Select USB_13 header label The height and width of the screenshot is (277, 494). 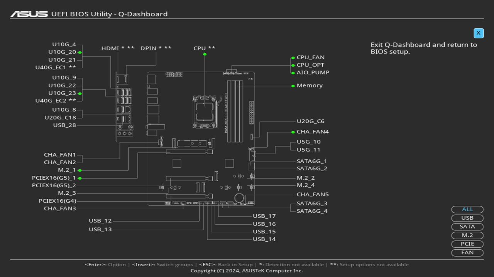[100, 230]
